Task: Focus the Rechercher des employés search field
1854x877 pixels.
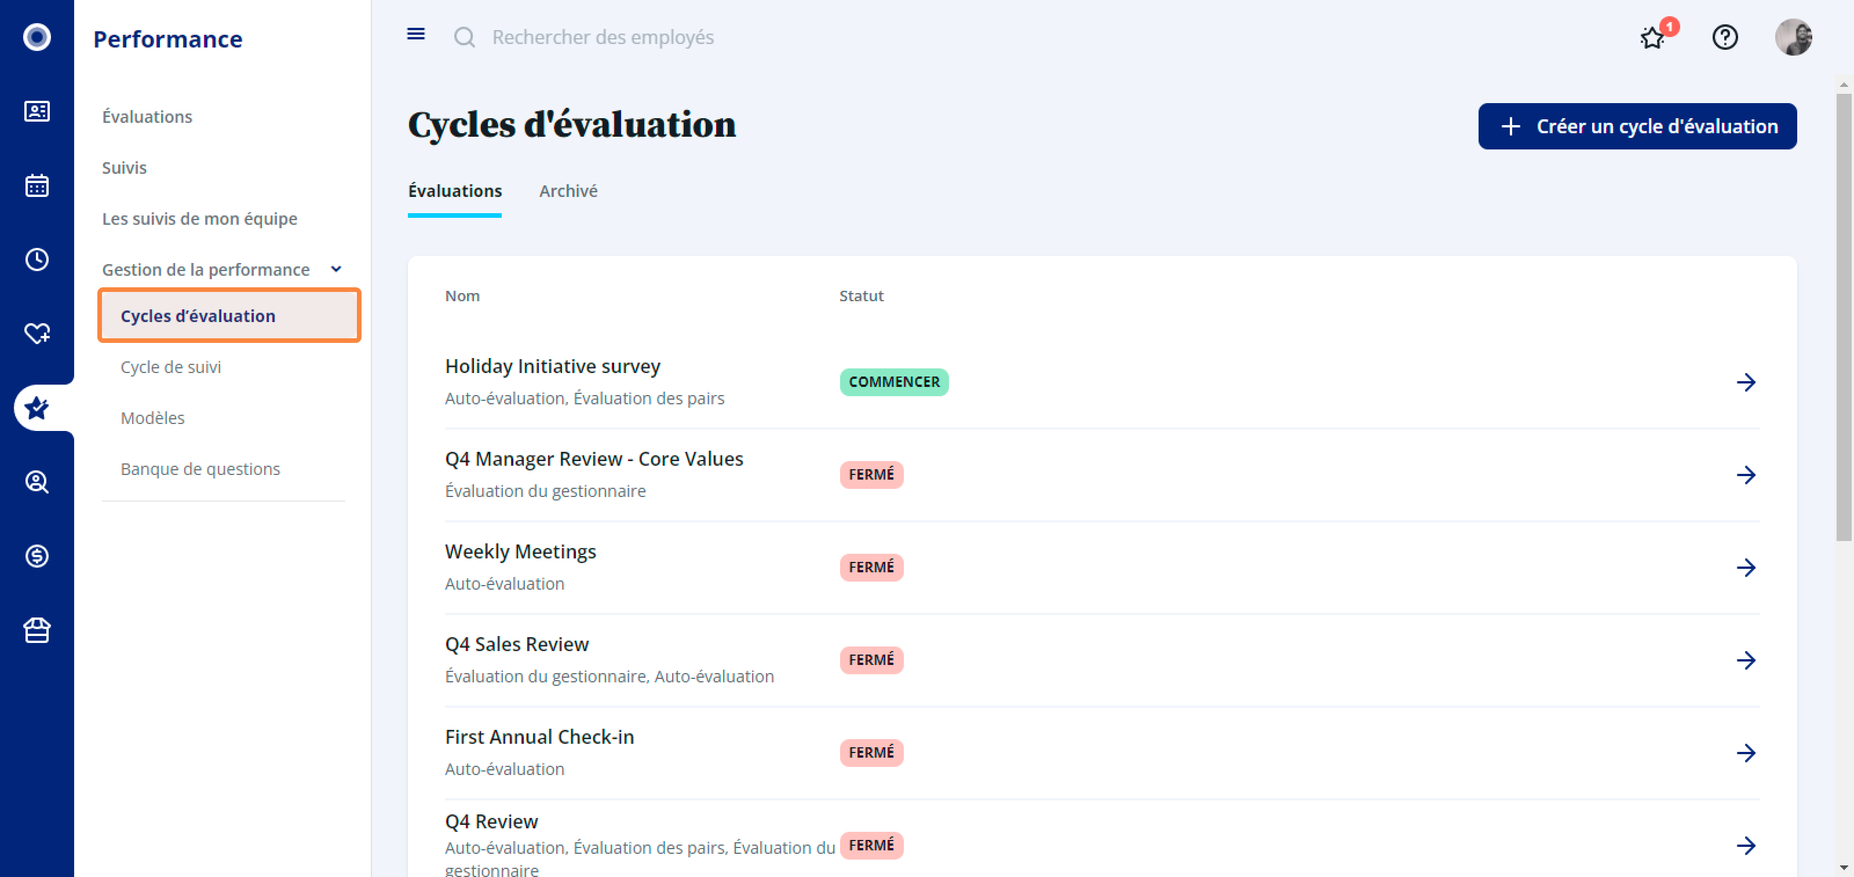Action: [x=603, y=36]
